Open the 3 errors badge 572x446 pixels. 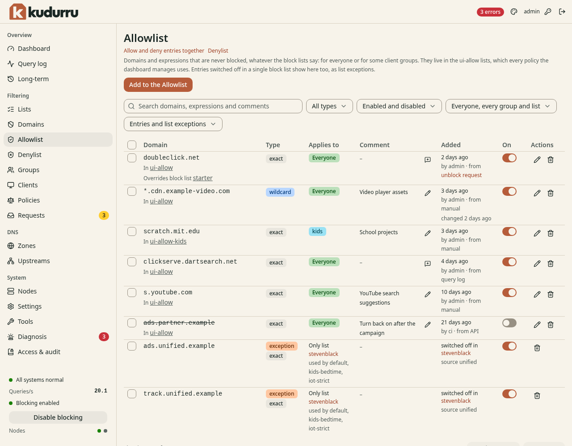(x=490, y=12)
